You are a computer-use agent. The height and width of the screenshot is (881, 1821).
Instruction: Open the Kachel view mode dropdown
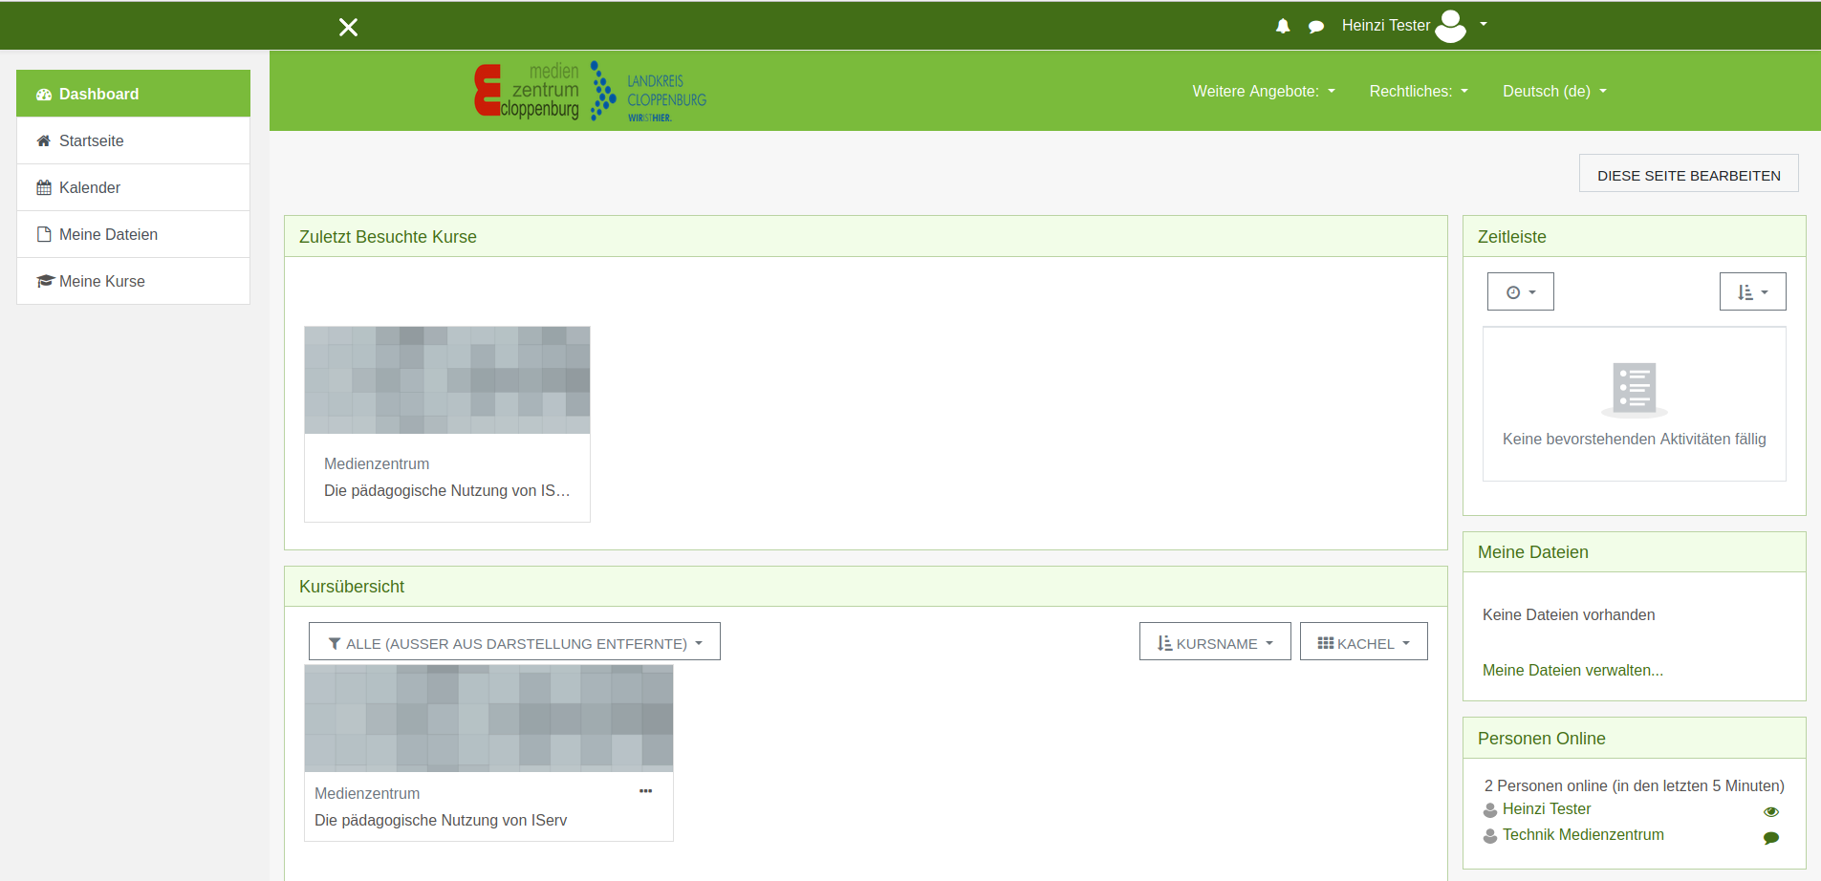[1363, 643]
